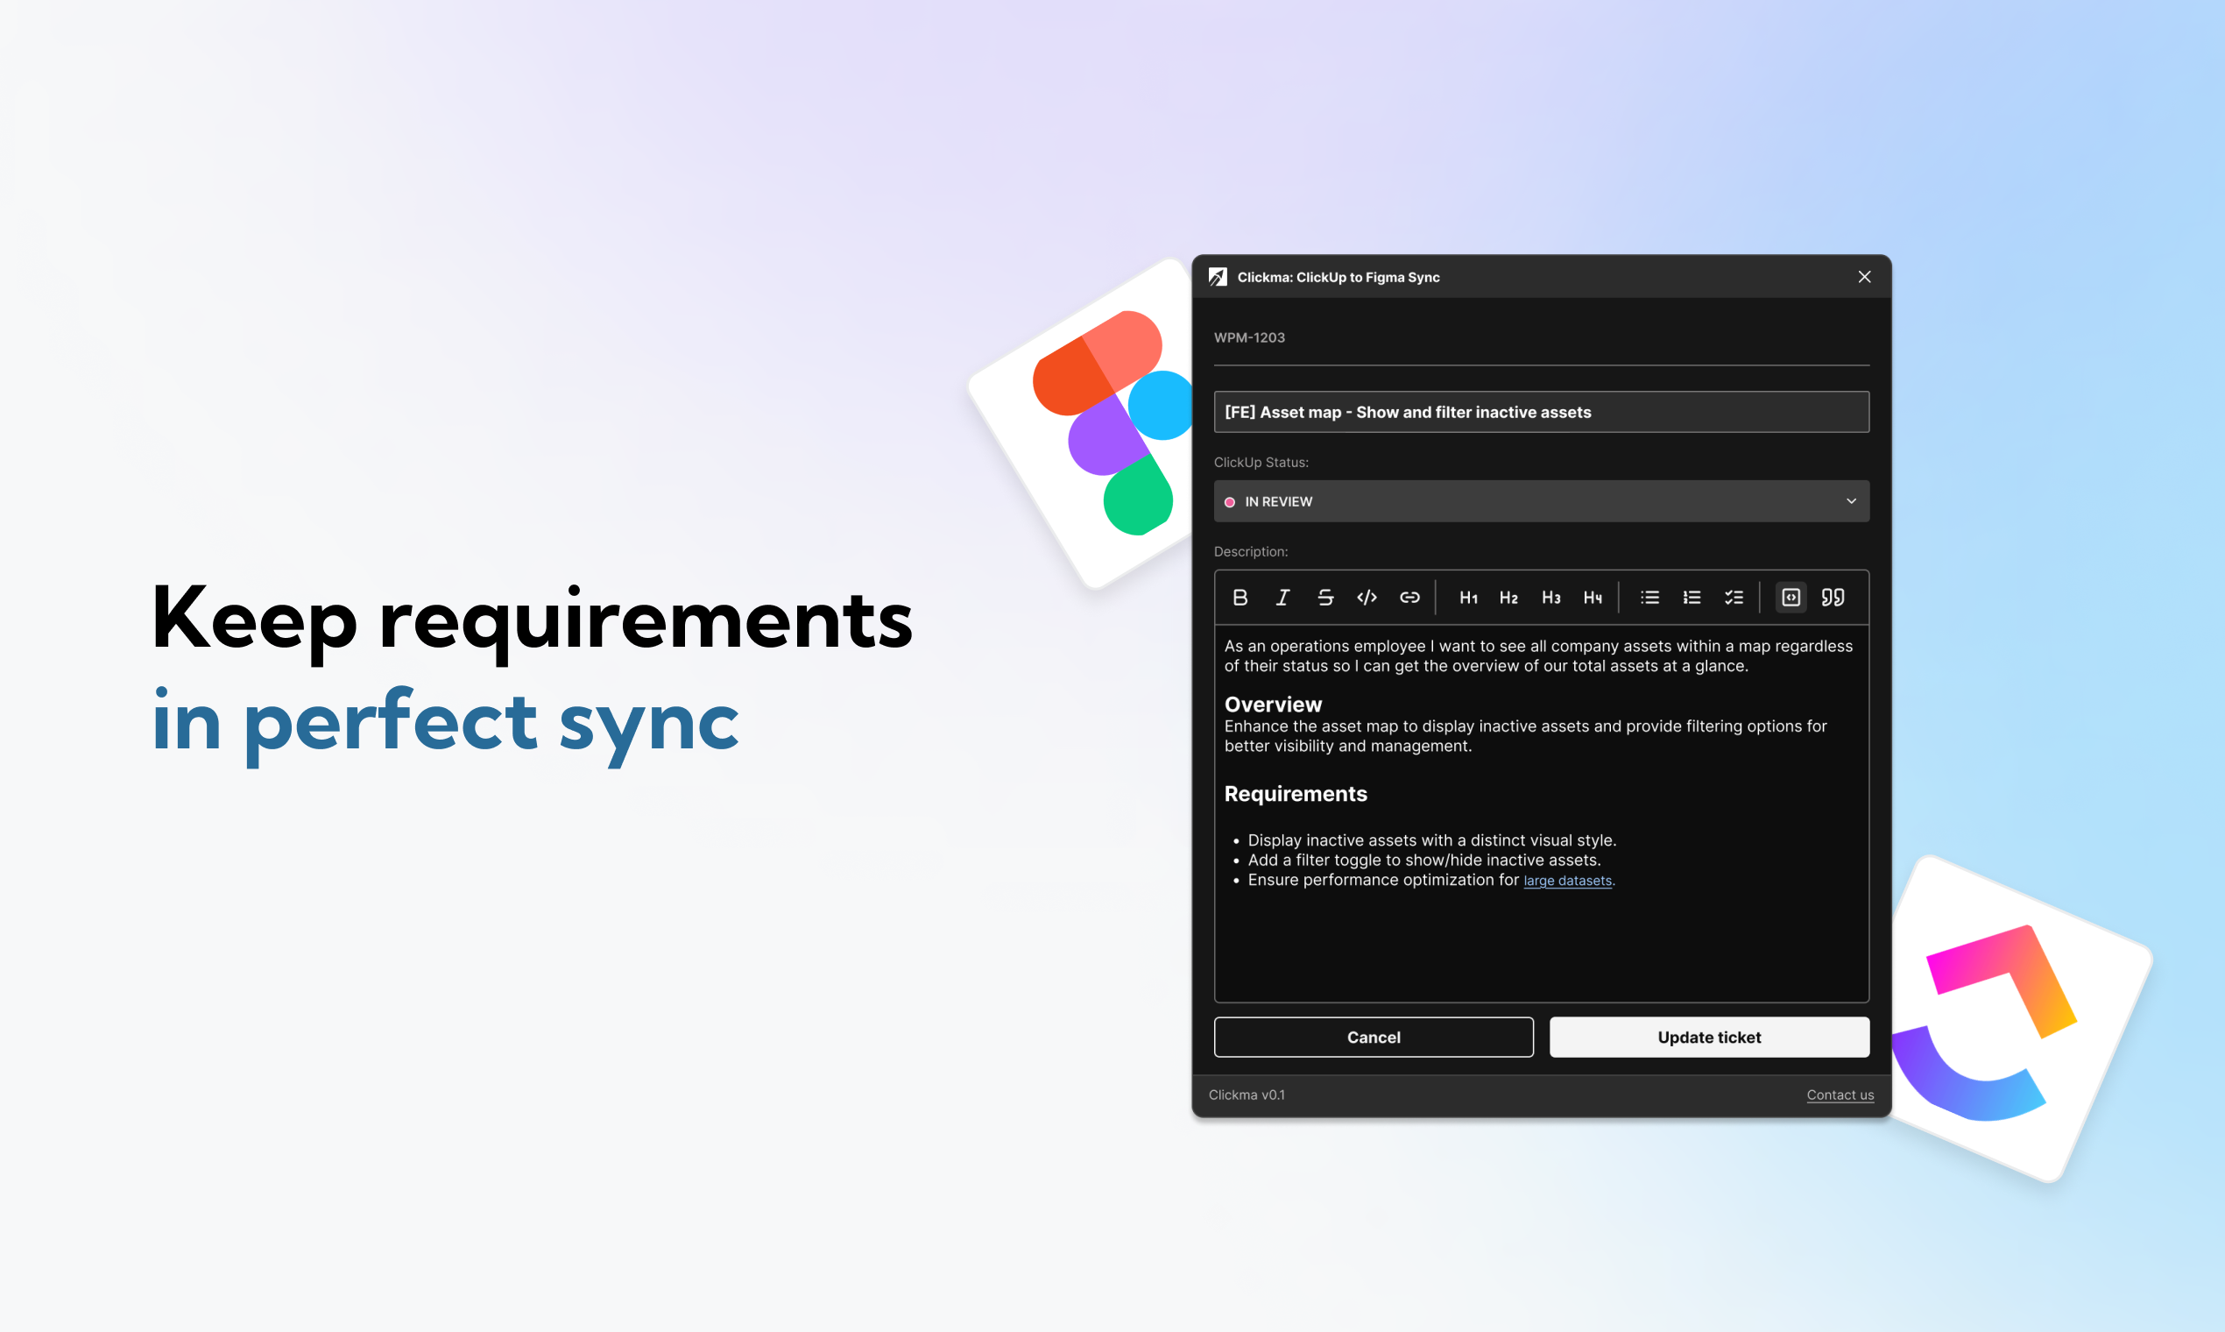The height and width of the screenshot is (1332, 2225).
Task: Apply strikethrough formatting
Action: (x=1325, y=598)
